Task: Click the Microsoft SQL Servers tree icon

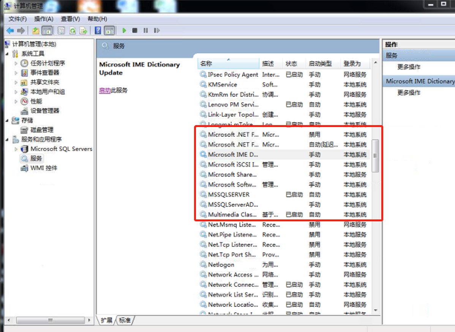Action: 24,149
